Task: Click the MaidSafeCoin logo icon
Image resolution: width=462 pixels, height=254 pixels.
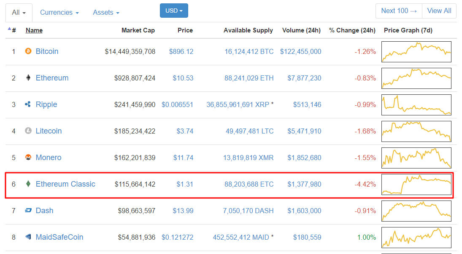Action: (x=28, y=237)
